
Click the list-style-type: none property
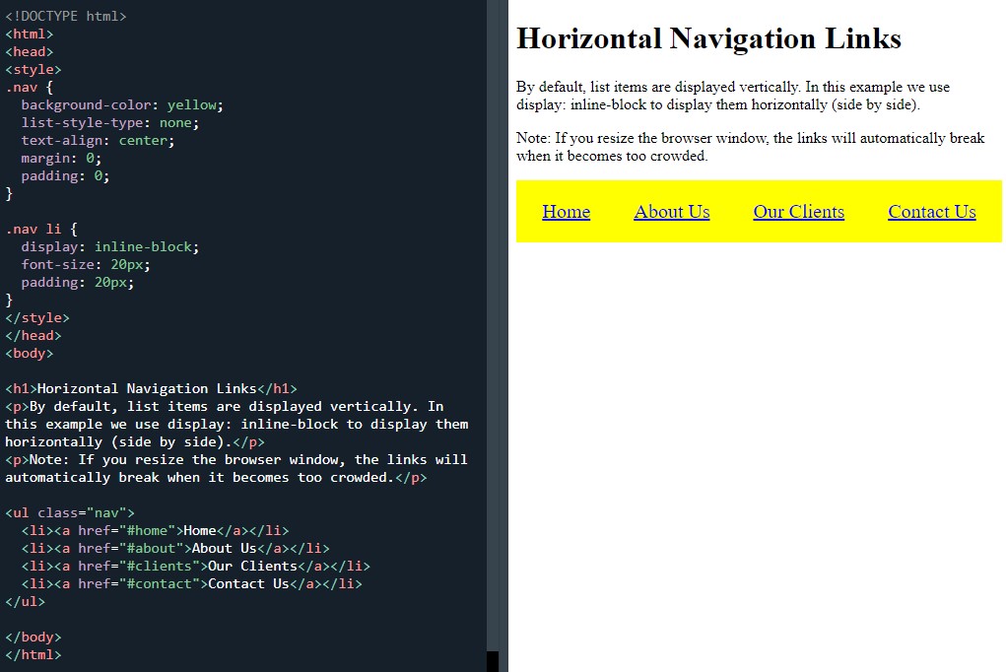click(x=108, y=122)
